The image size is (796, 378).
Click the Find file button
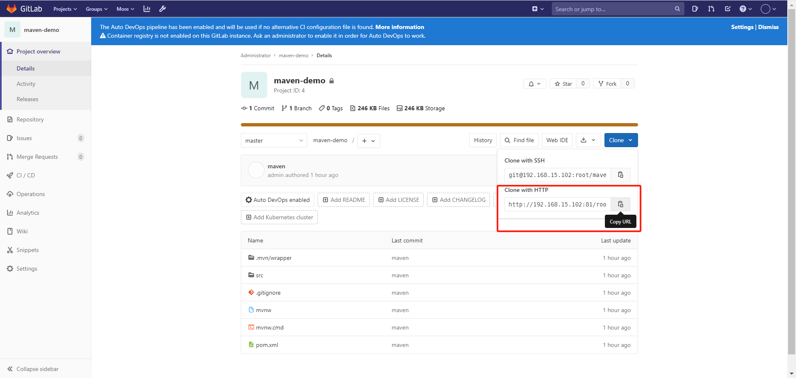tap(519, 140)
